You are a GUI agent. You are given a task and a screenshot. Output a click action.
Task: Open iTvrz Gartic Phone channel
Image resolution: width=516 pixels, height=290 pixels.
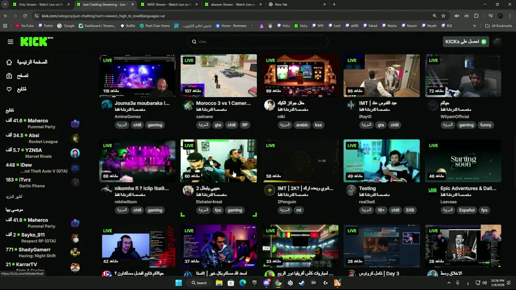coord(42,182)
